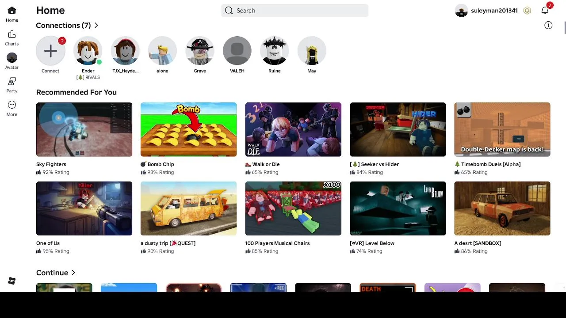The image size is (566, 318).
Task: Open the Sky Fighters title link
Action: click(51, 164)
